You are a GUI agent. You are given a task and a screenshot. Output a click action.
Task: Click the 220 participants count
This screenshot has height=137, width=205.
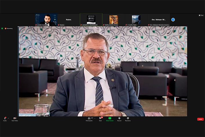pyautogui.click(x=92, y=118)
